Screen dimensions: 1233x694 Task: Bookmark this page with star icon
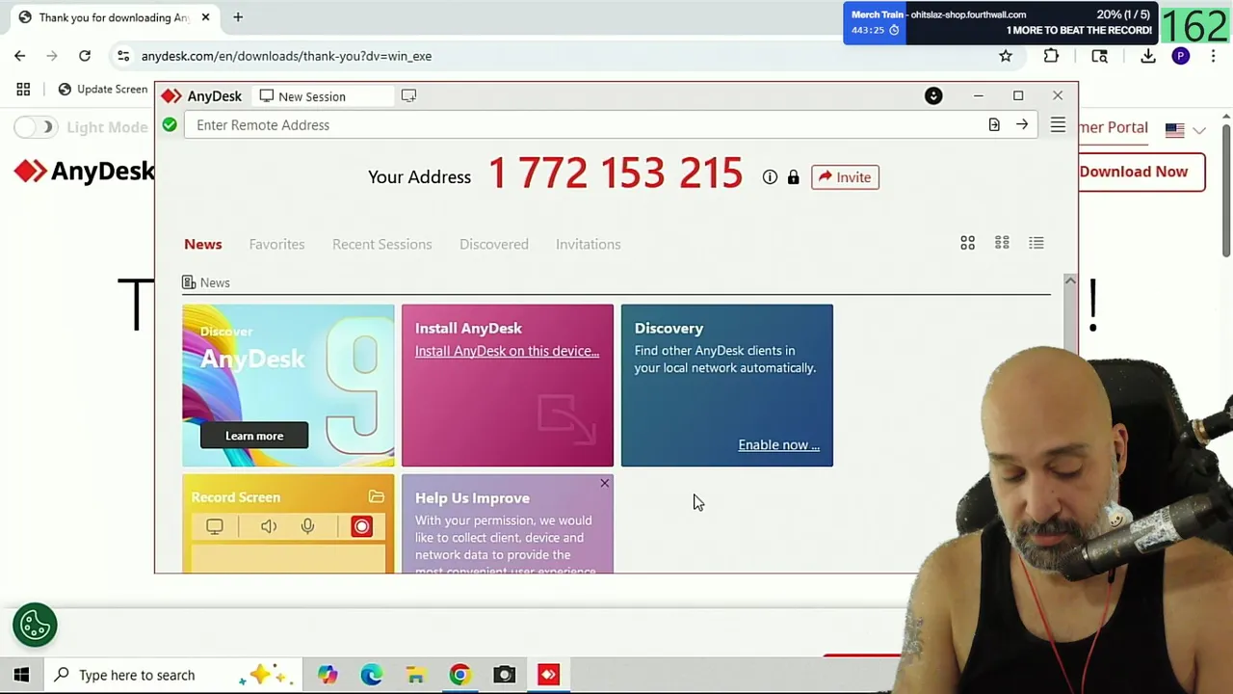1006,56
